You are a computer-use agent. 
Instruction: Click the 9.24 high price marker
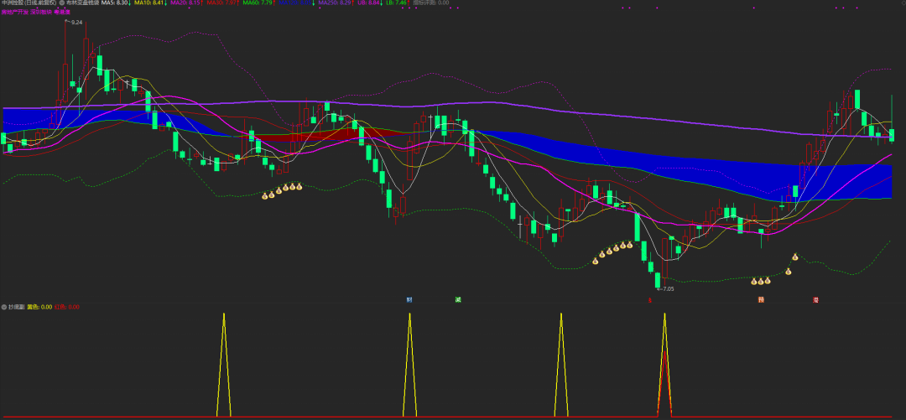76,23
